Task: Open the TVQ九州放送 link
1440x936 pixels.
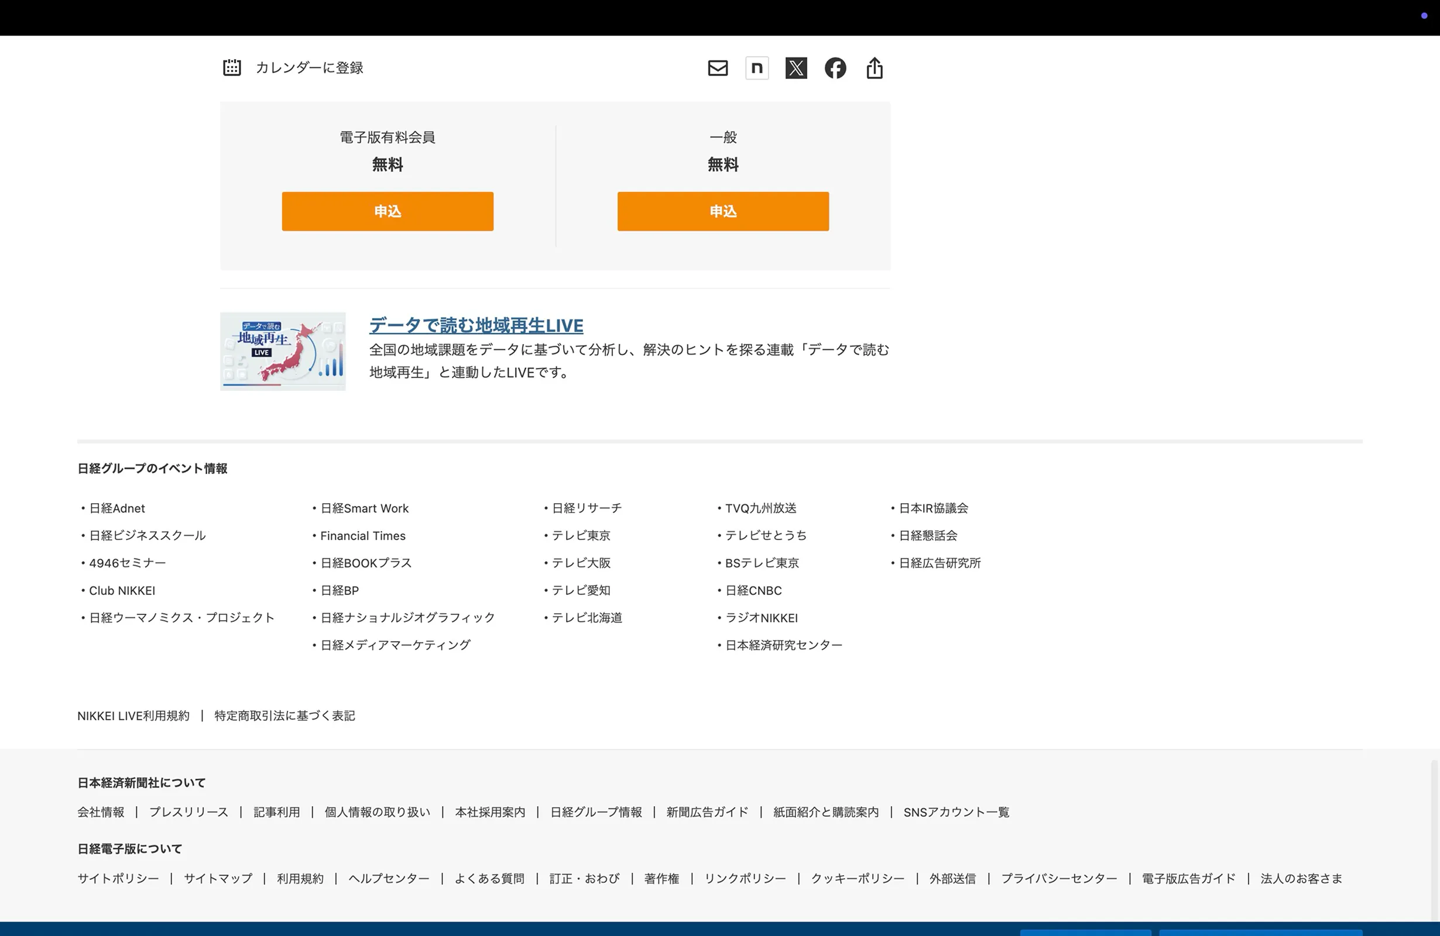Action: [761, 508]
